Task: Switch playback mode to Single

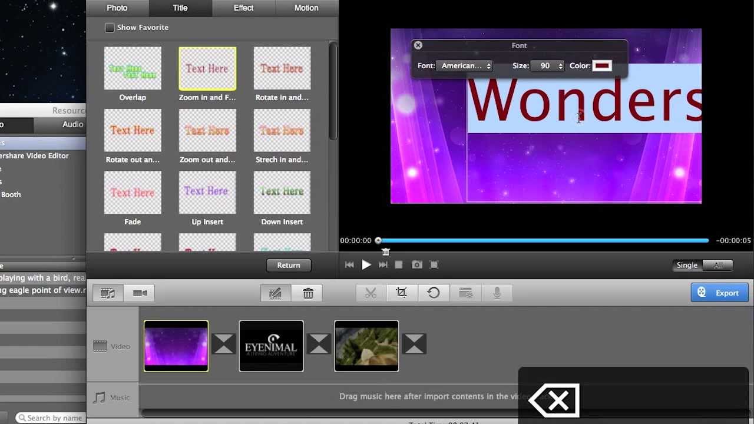Action: pyautogui.click(x=687, y=265)
